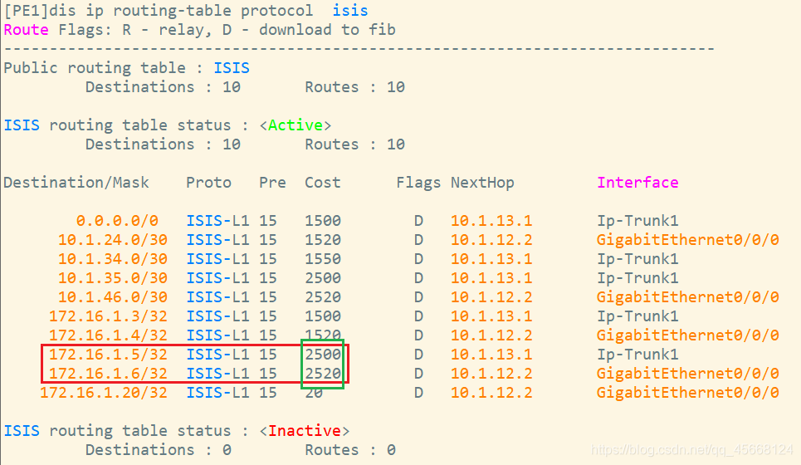Select cost "20" in the 172.16.1.20/32 row
Screen dimensions: 801x465
(314, 393)
